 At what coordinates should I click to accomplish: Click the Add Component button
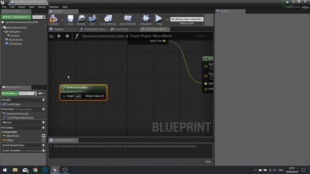16,17
